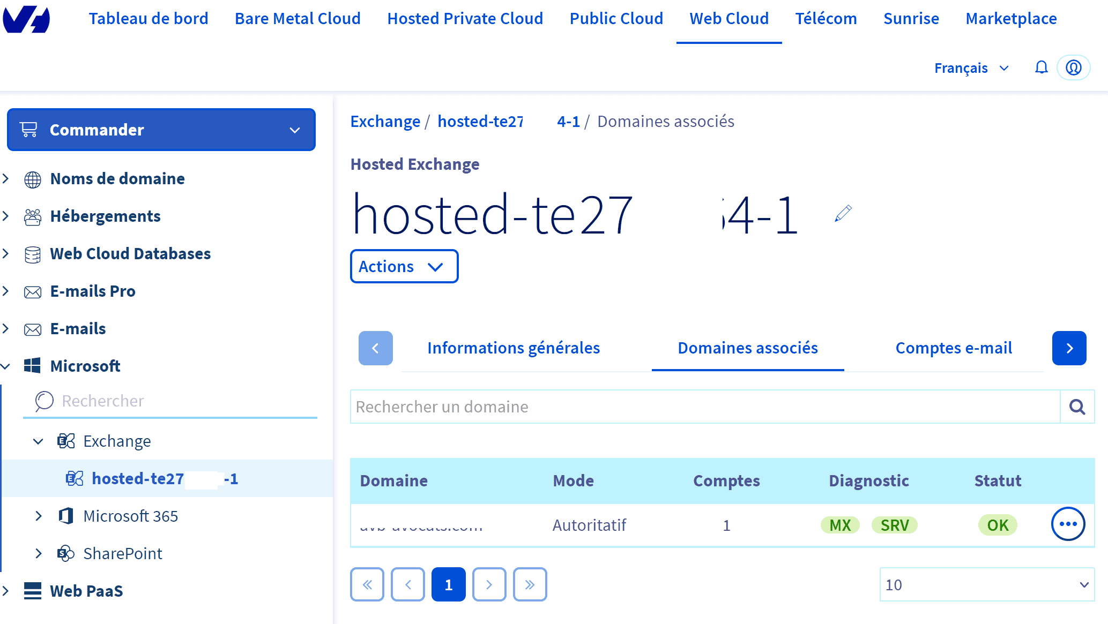
Task: Expand the SharePoint subtree
Action: pos(39,553)
